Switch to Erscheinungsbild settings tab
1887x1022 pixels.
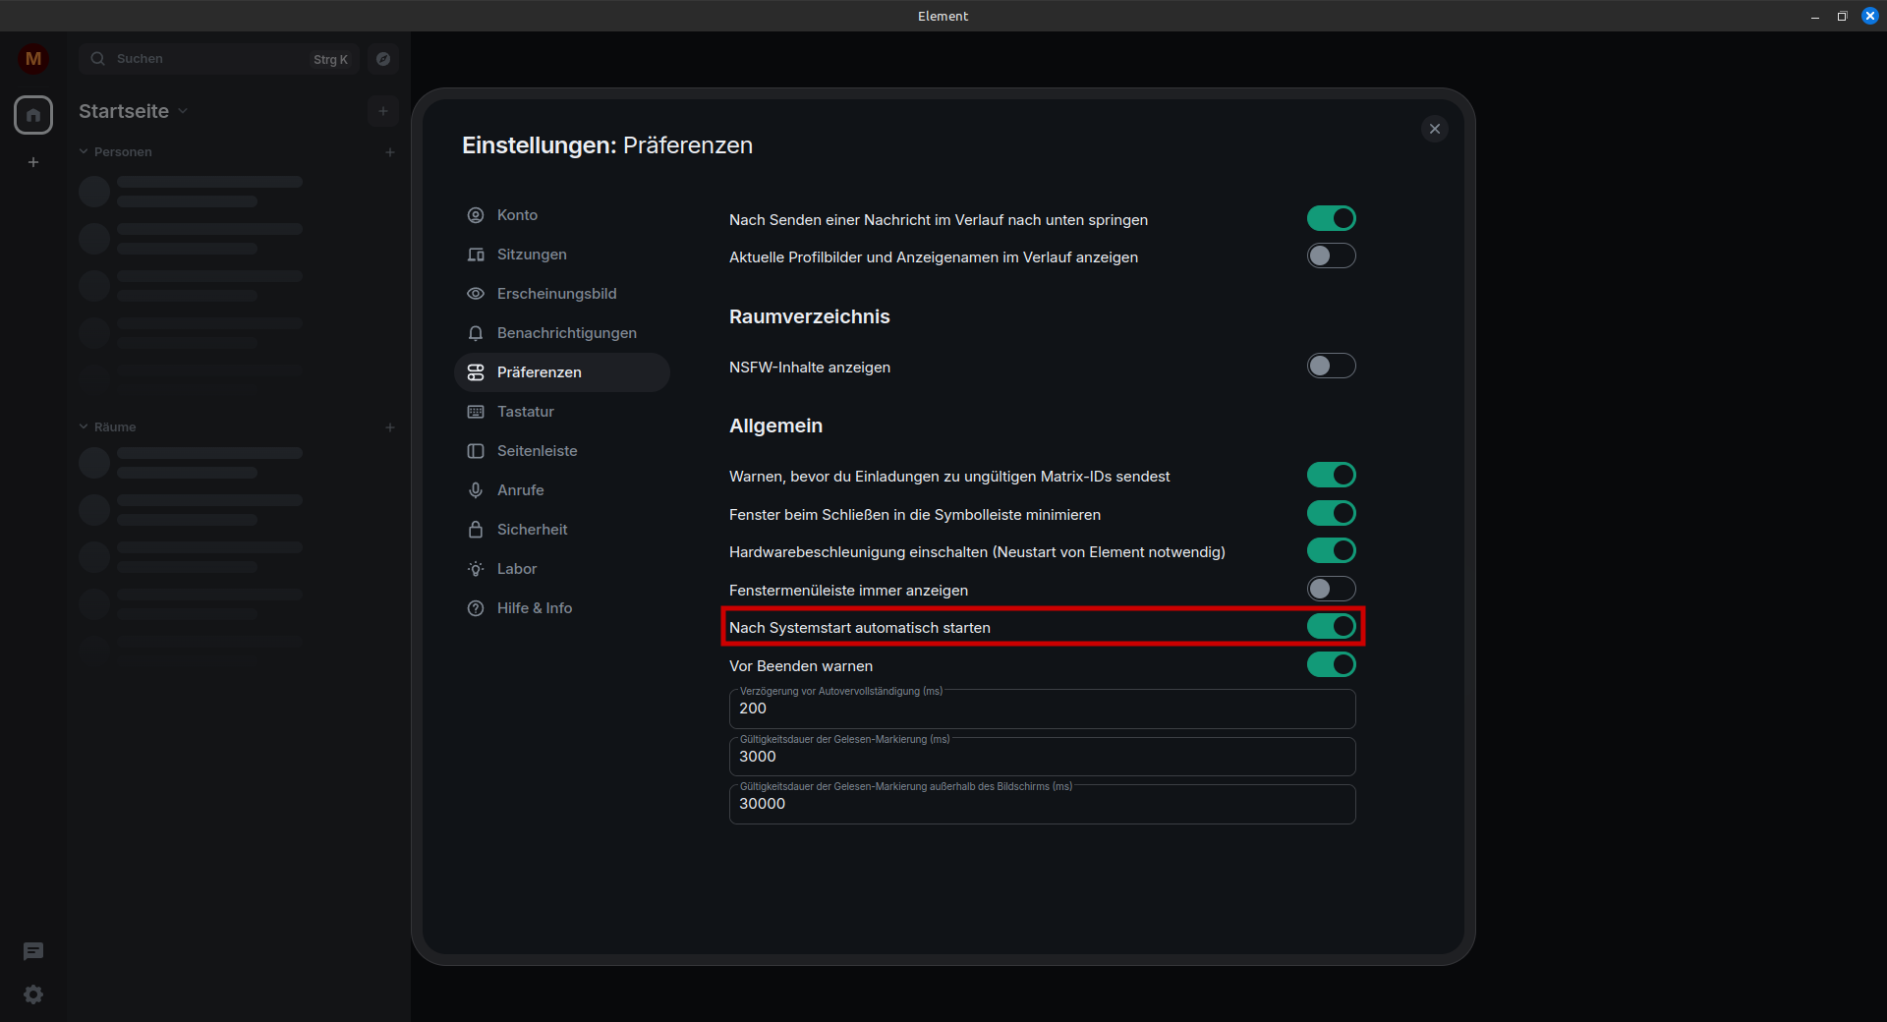pyautogui.click(x=556, y=294)
